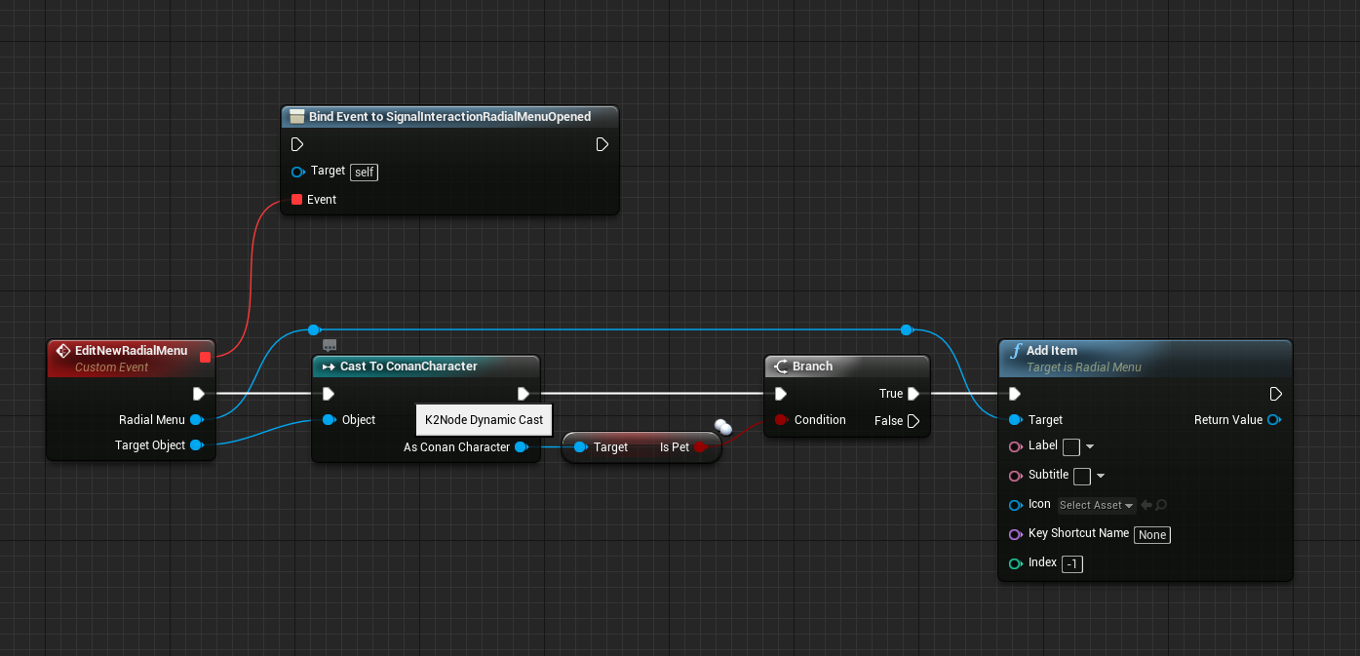Click the Branch node's True execution pin
This screenshot has height=656, width=1360.
click(913, 394)
